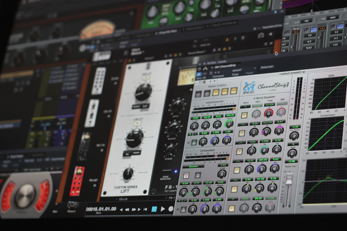The height and width of the screenshot is (231, 347).
Task: Click compressor threshold value -9.60
Action: tap(185, 184)
